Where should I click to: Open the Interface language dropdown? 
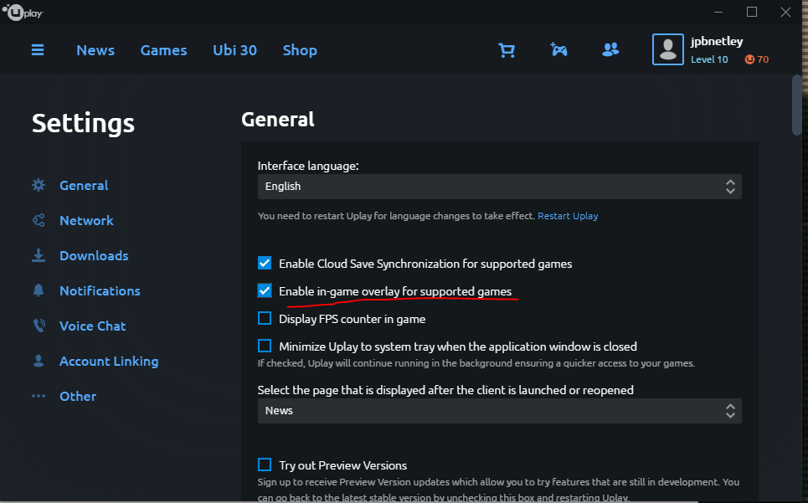pyautogui.click(x=499, y=187)
